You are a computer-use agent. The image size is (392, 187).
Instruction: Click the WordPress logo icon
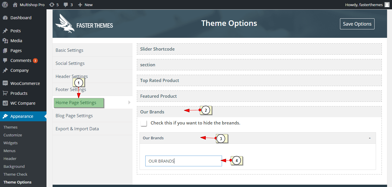point(5,5)
